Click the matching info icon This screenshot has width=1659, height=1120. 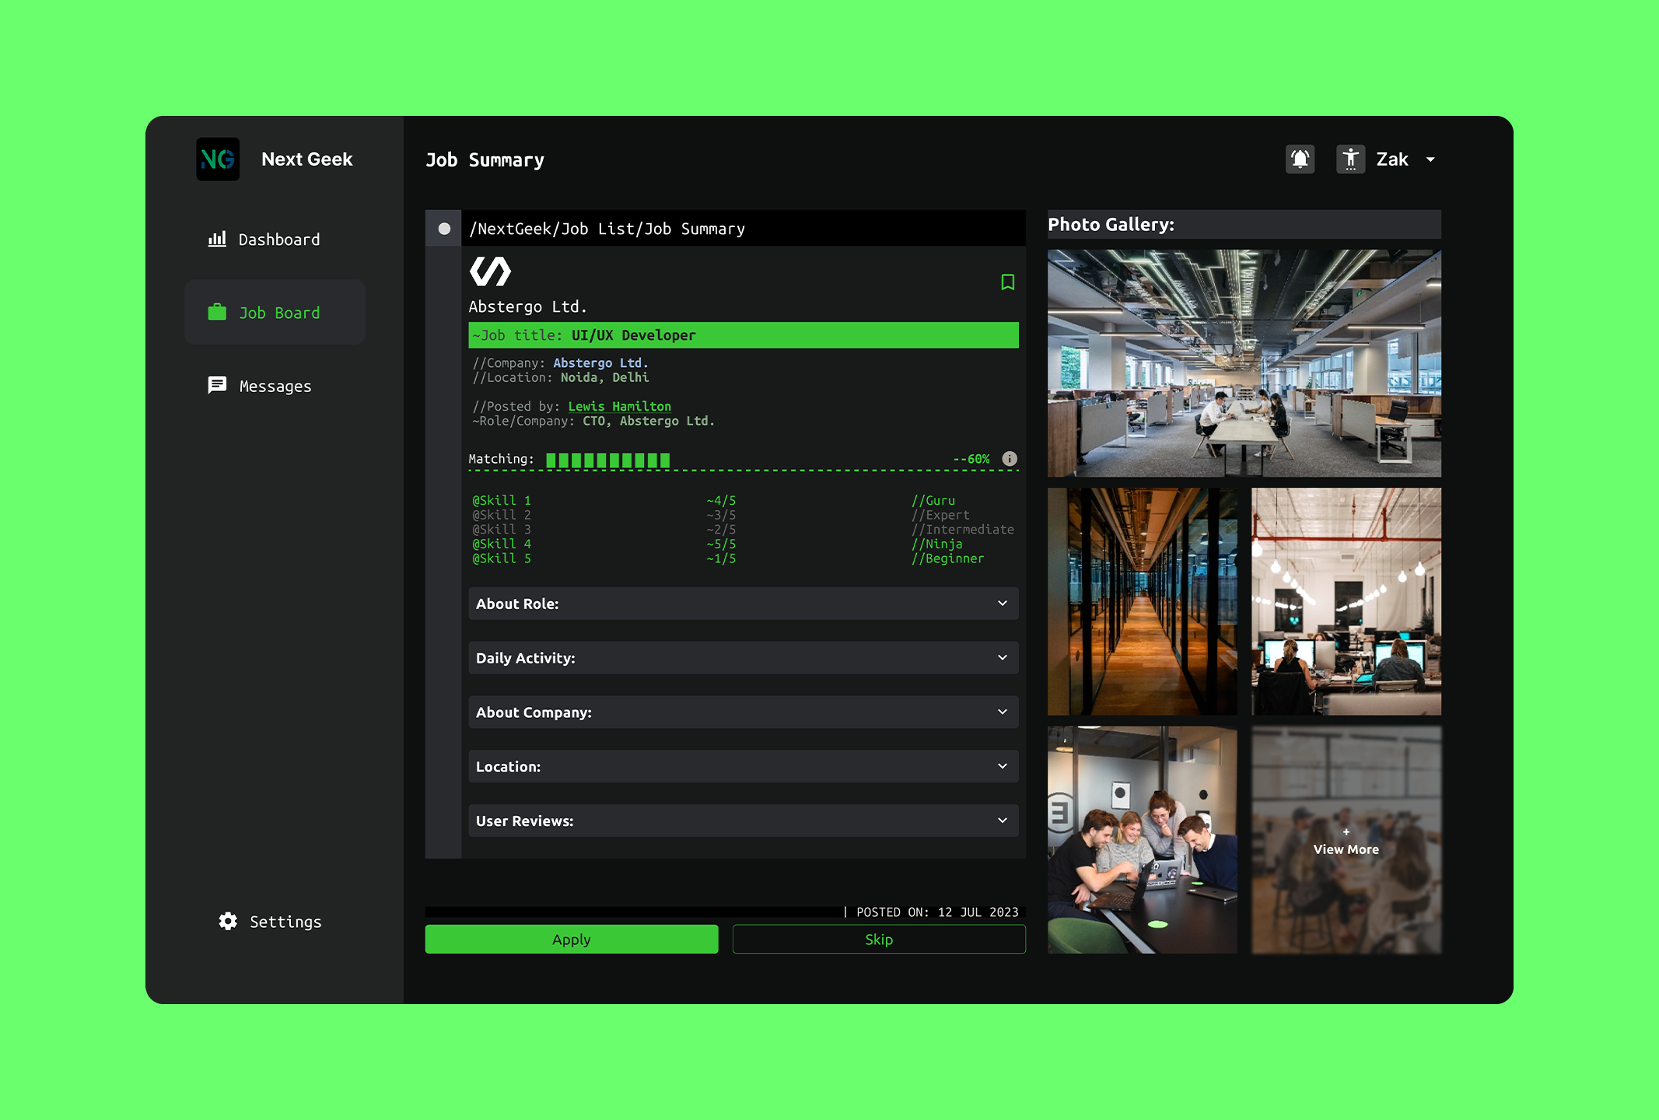1010,459
